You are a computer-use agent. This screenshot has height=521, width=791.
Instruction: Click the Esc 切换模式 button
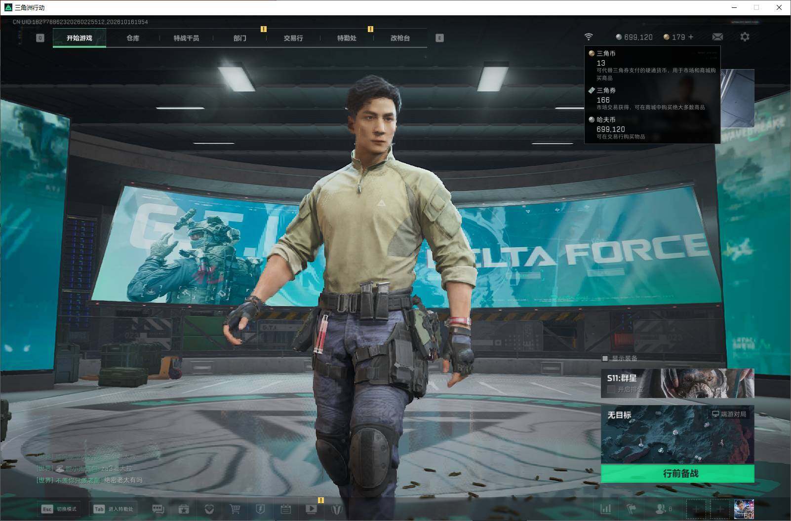pos(59,509)
